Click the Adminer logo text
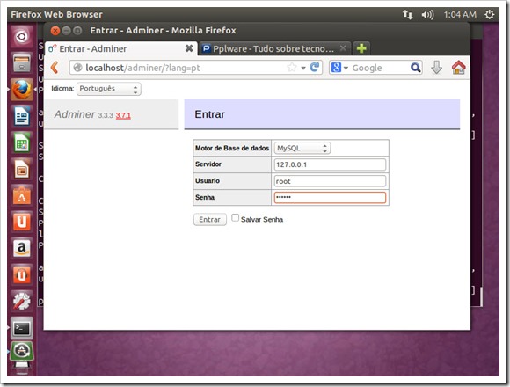The height and width of the screenshot is (387, 510). click(75, 114)
